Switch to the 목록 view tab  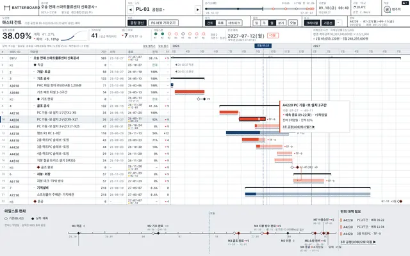tap(220, 23)
